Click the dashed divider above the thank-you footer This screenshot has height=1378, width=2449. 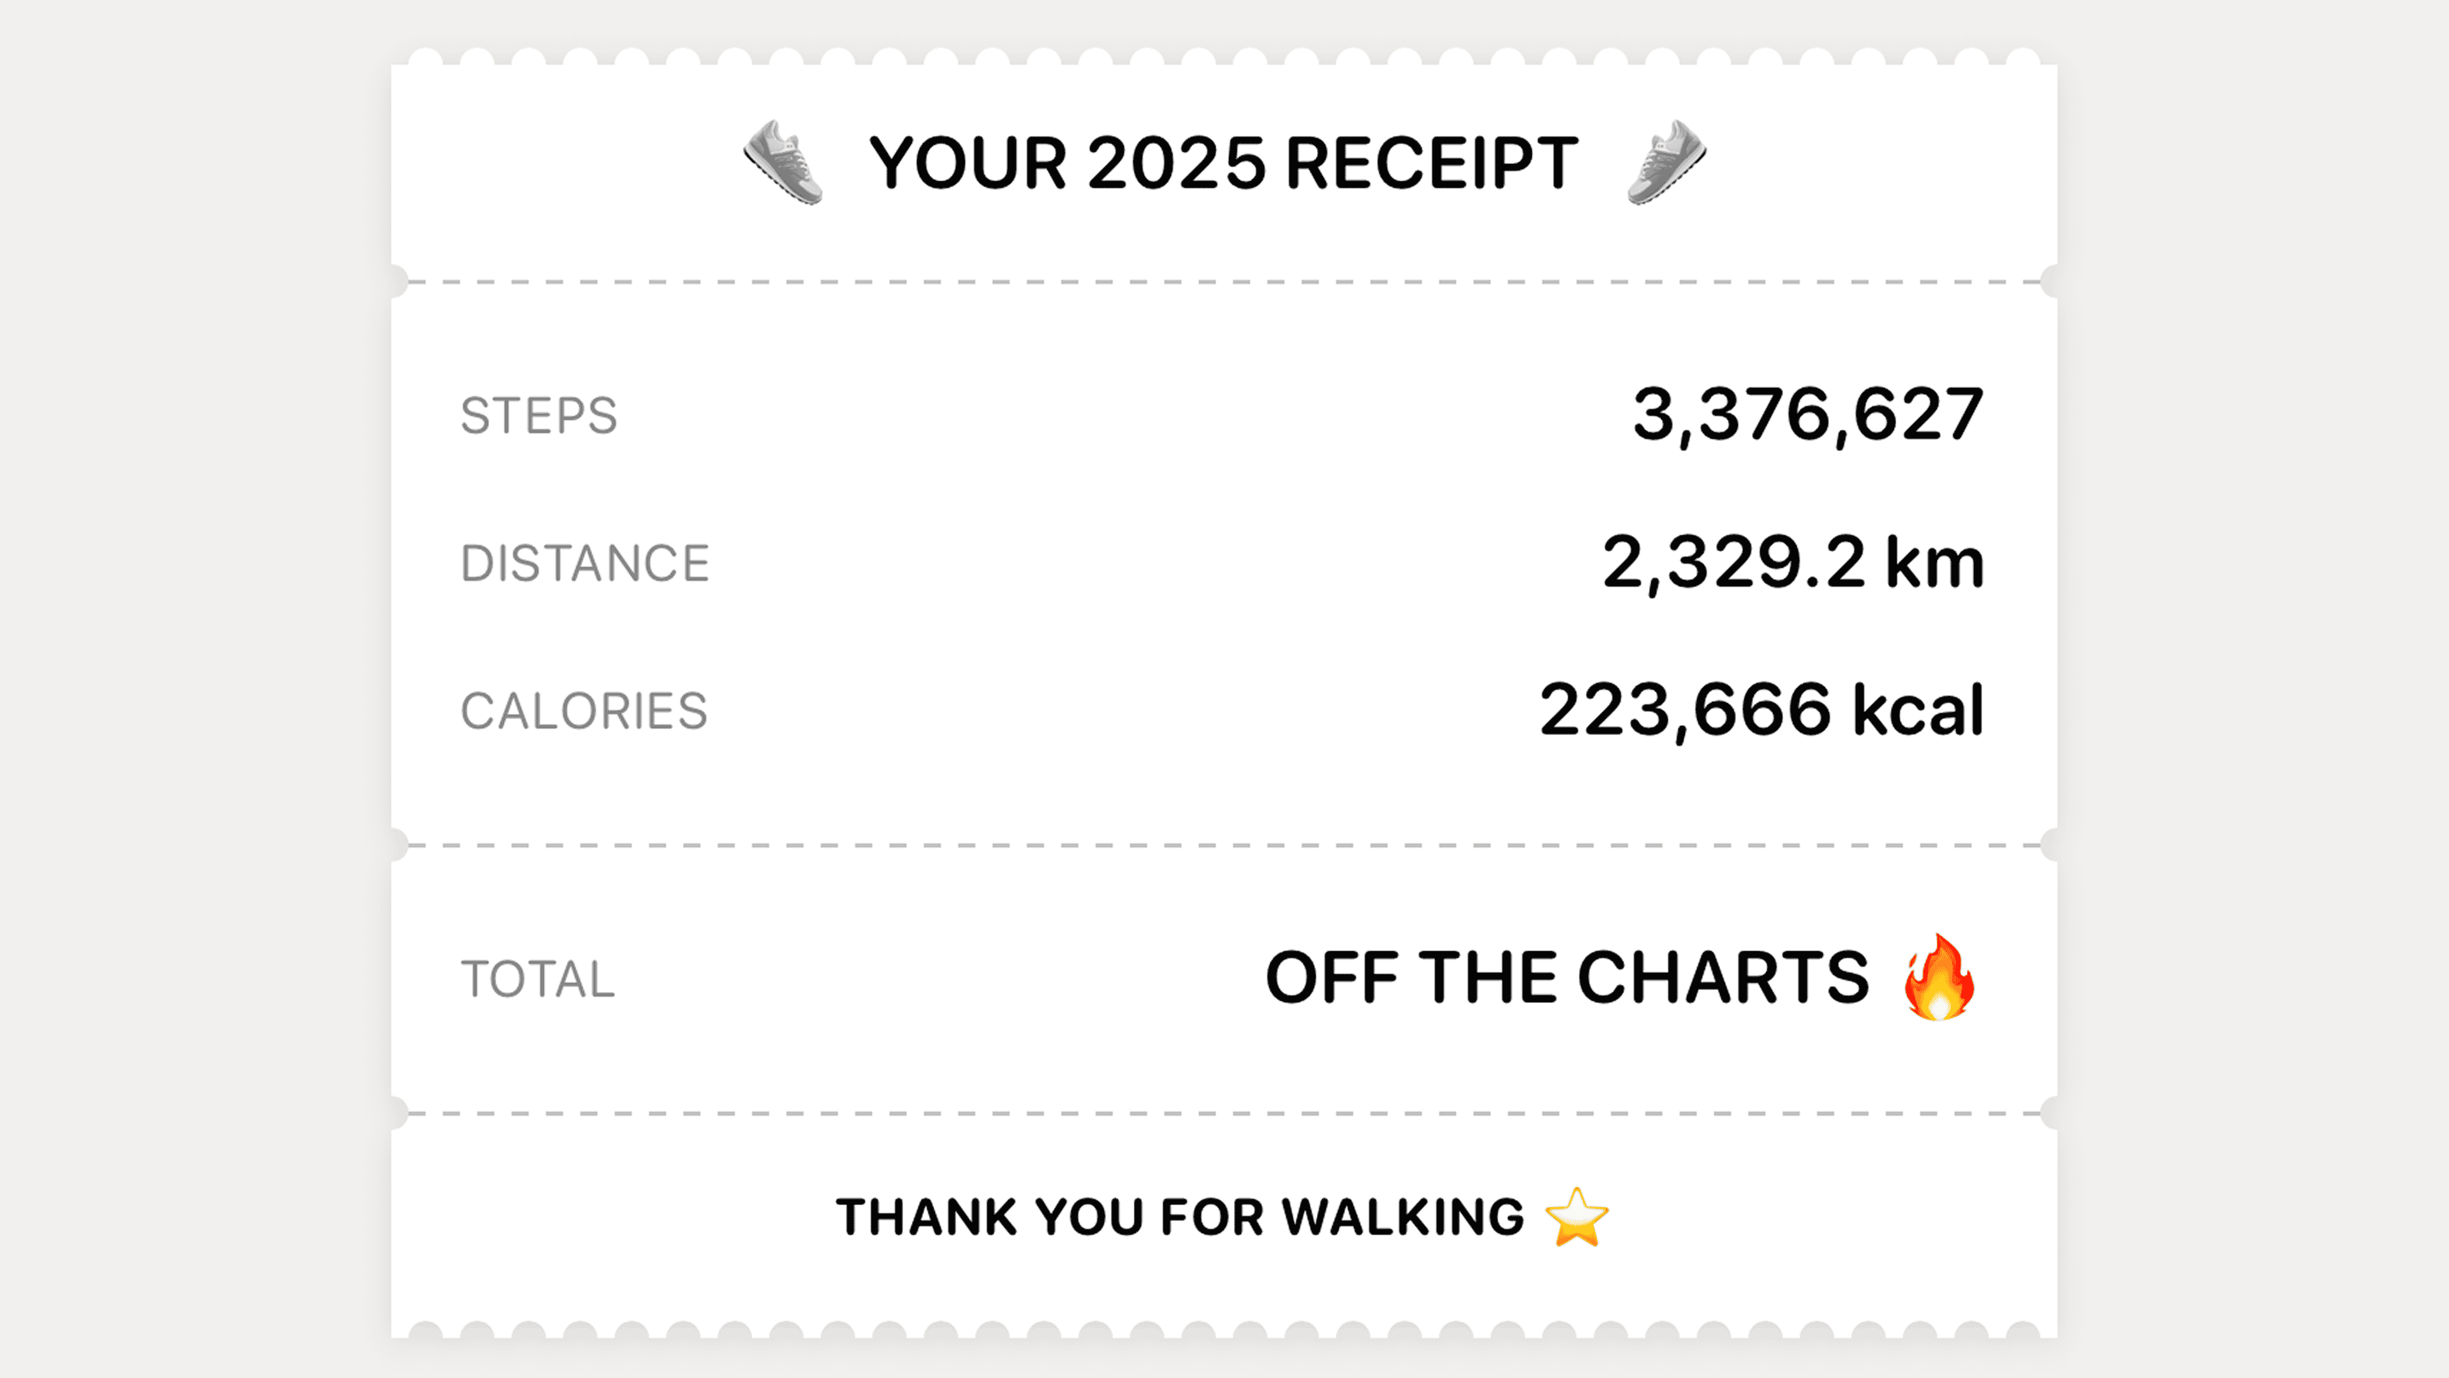click(x=1224, y=1114)
